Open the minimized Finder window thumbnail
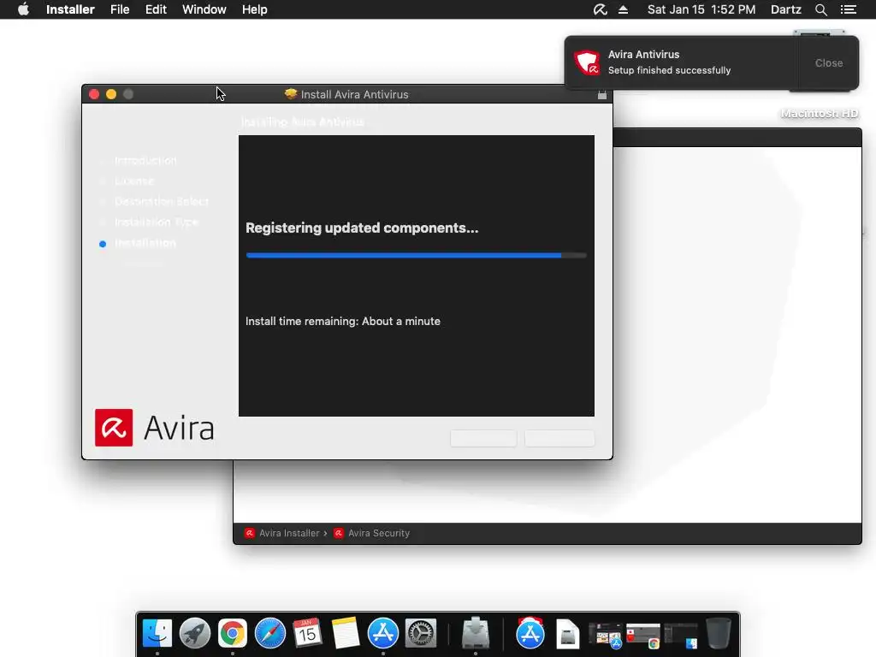The height and width of the screenshot is (657, 876). (680, 636)
